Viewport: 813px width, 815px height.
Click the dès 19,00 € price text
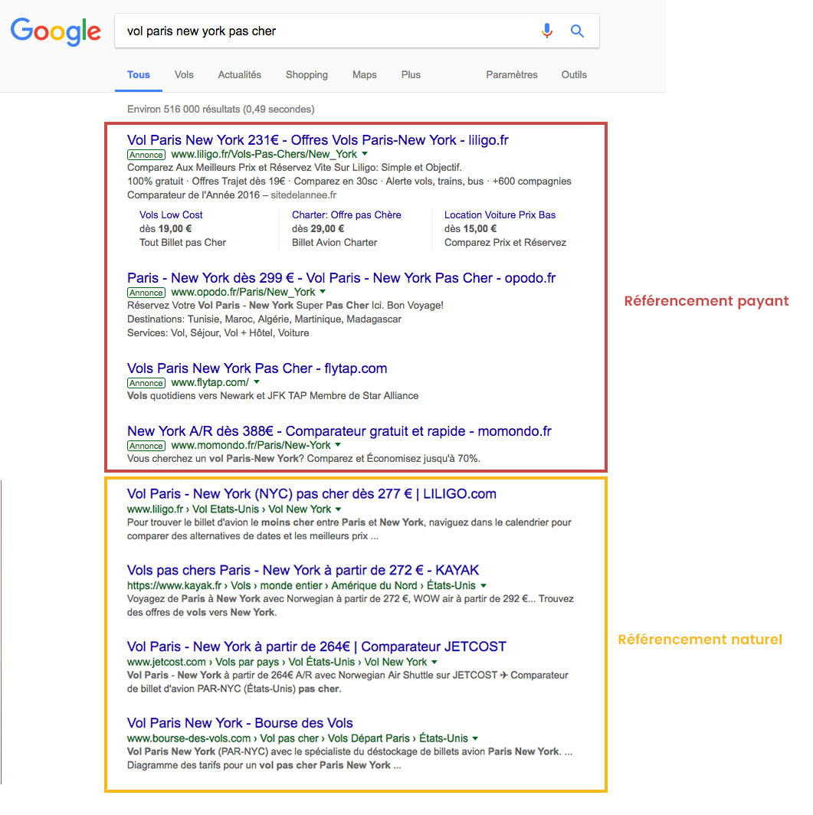166,229
